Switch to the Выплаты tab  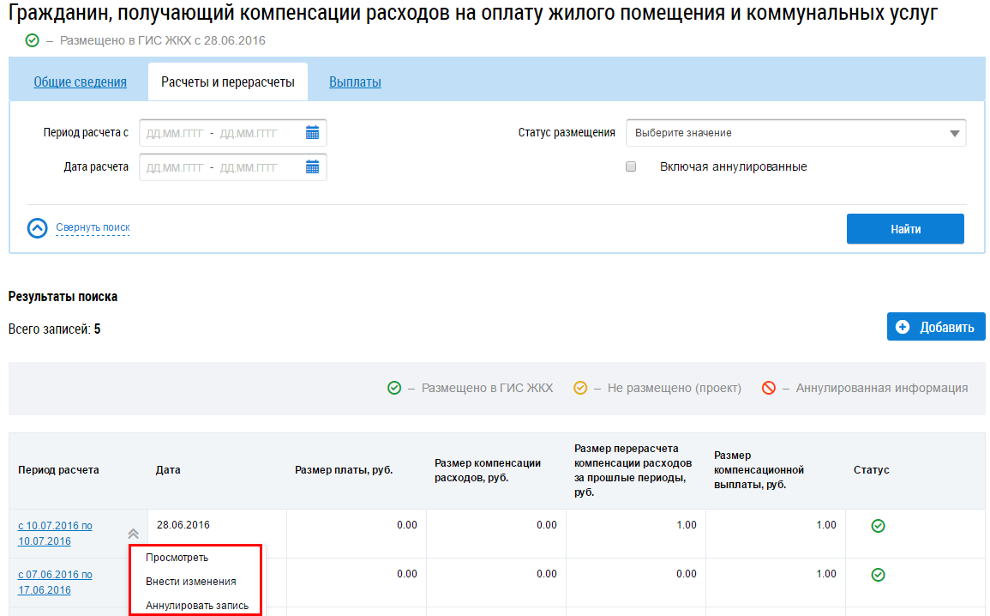coord(355,82)
